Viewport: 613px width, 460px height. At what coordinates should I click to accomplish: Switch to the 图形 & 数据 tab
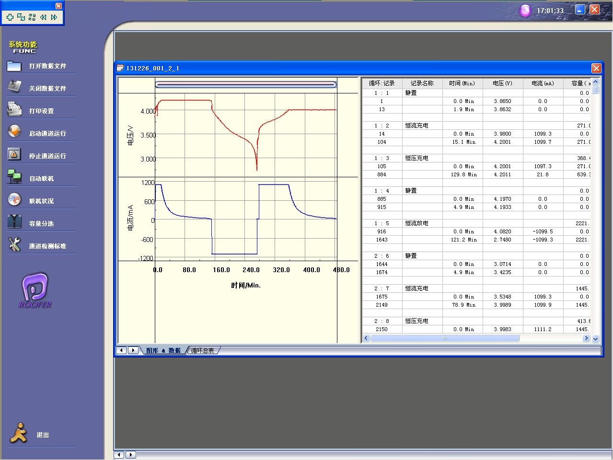click(163, 351)
